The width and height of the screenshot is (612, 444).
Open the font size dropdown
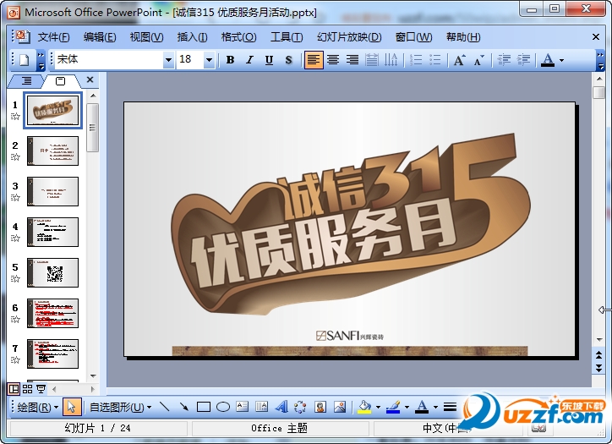209,60
